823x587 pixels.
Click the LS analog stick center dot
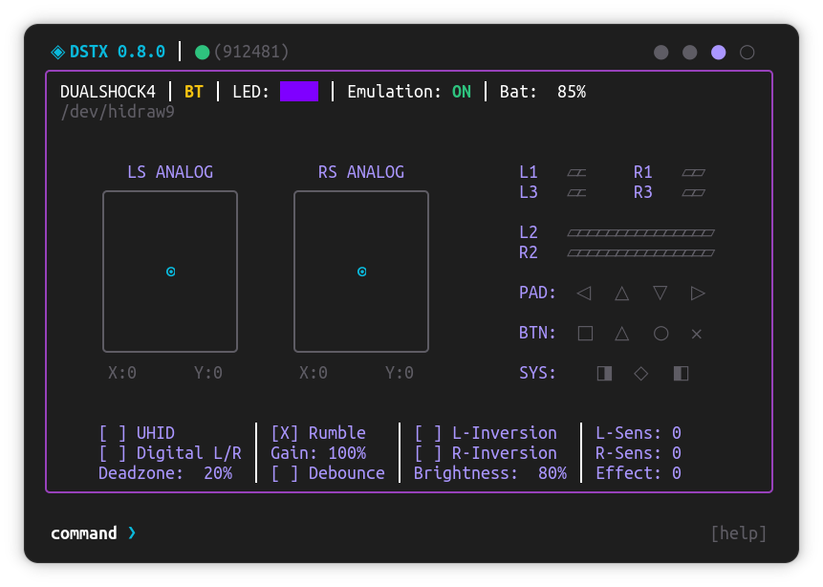[170, 272]
